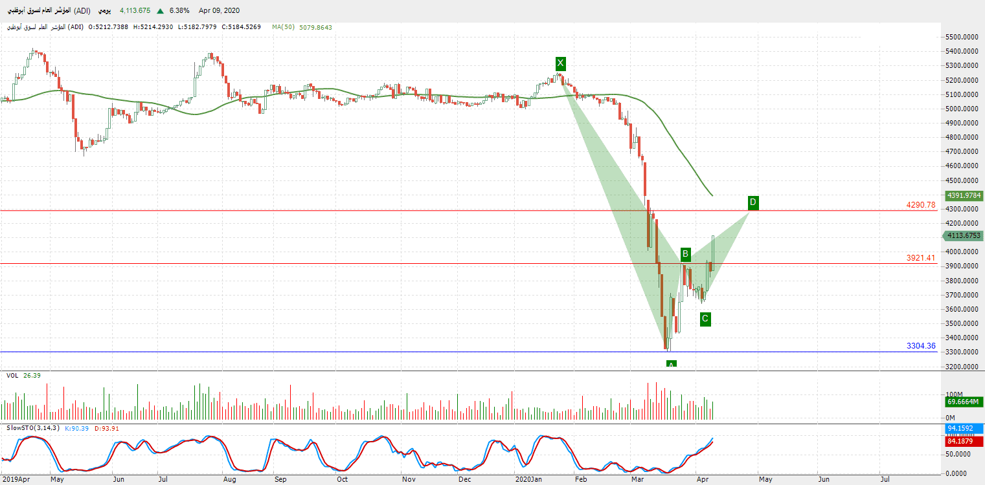Select the B pattern point marker
Screen dimensions: 985x485
click(x=686, y=254)
